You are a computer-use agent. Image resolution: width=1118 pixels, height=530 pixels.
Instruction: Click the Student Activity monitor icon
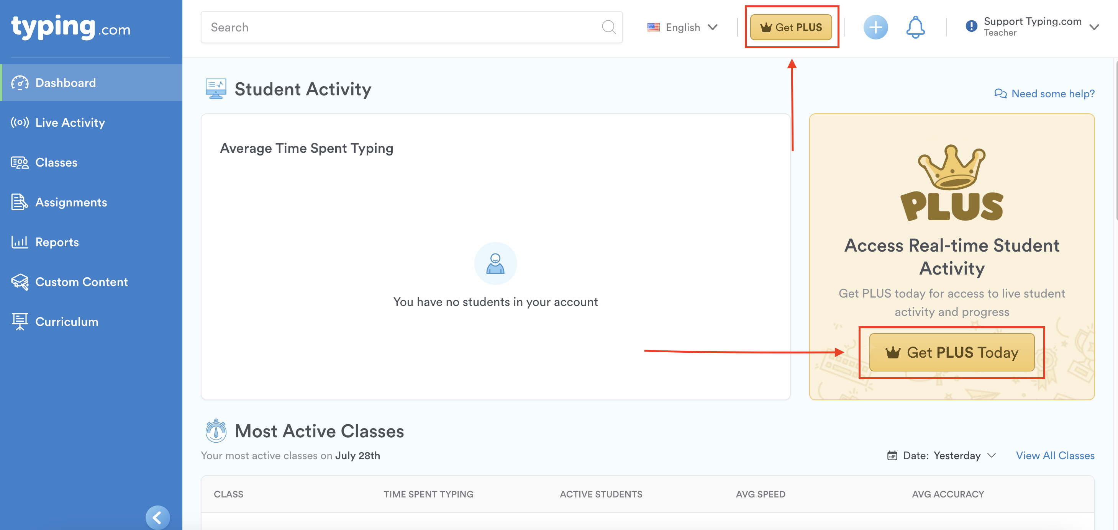point(216,89)
